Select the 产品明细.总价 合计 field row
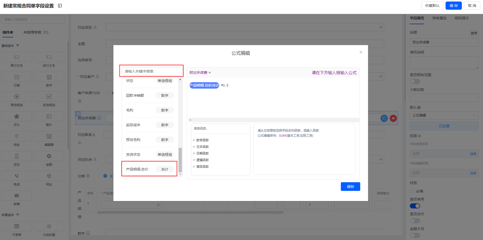 [149, 169]
